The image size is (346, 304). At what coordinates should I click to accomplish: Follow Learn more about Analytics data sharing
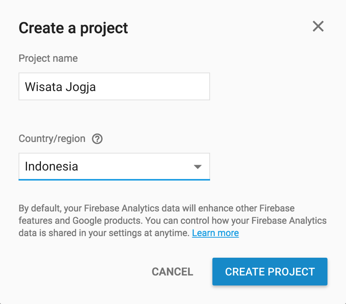click(215, 233)
